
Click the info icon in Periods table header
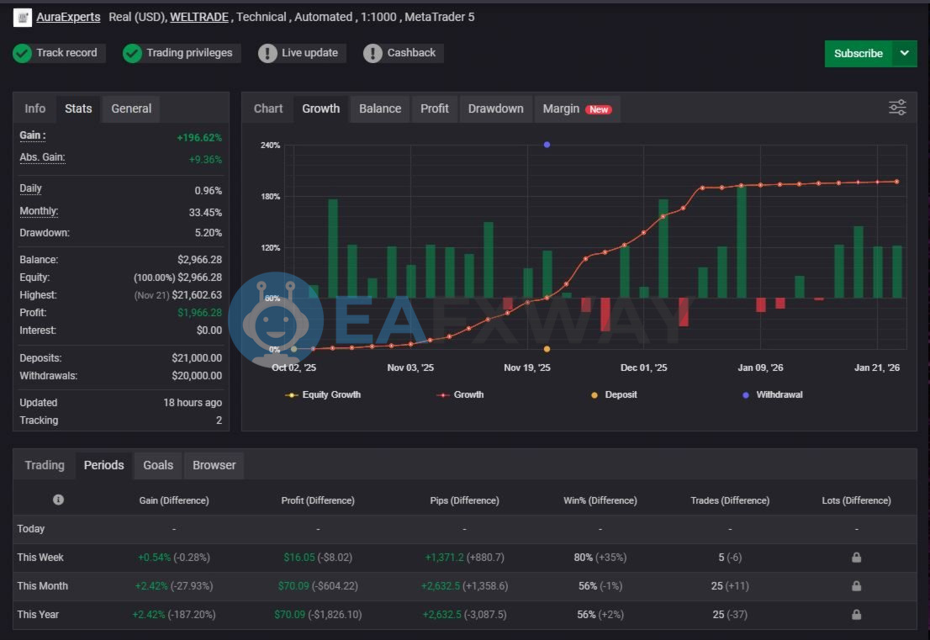tap(58, 500)
